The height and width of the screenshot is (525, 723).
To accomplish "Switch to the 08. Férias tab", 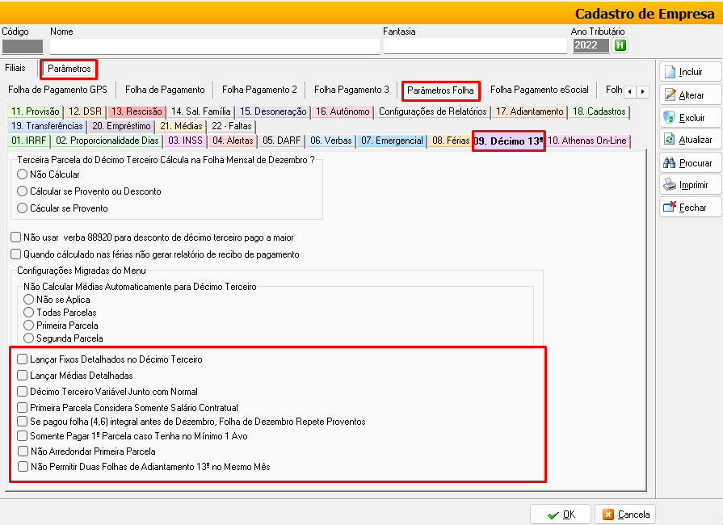I will point(450,141).
